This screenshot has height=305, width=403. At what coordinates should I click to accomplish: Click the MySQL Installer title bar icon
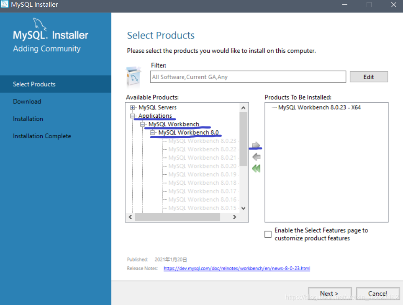[4, 4]
